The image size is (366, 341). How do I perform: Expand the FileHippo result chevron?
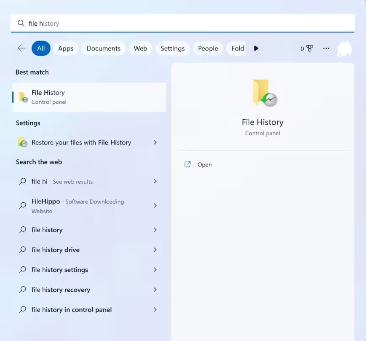point(155,206)
